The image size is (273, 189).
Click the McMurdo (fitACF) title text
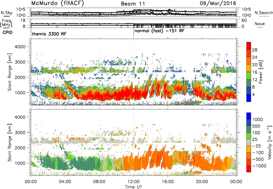click(57, 3)
